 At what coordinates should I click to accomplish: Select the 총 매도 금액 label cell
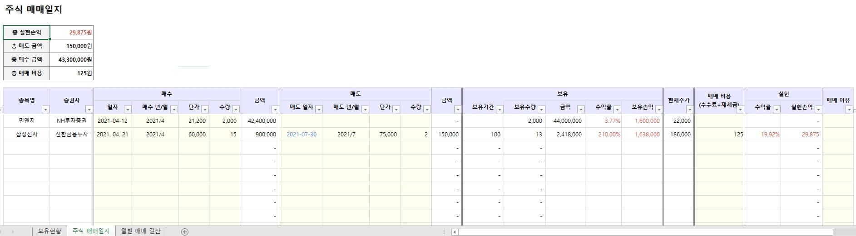coord(27,46)
